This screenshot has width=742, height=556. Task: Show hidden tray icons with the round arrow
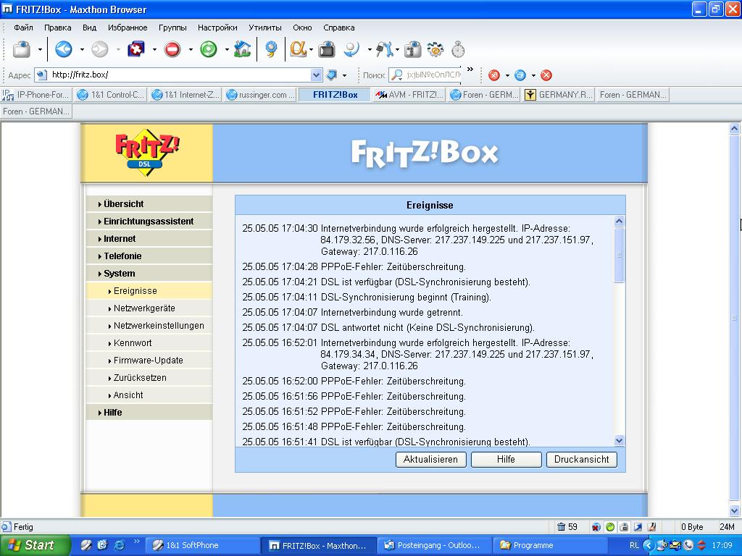(649, 545)
